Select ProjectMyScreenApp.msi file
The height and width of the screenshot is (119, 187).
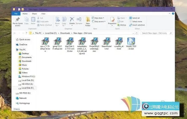click(x=94, y=45)
